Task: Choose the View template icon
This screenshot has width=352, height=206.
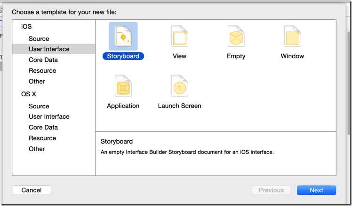Action: pos(179,36)
